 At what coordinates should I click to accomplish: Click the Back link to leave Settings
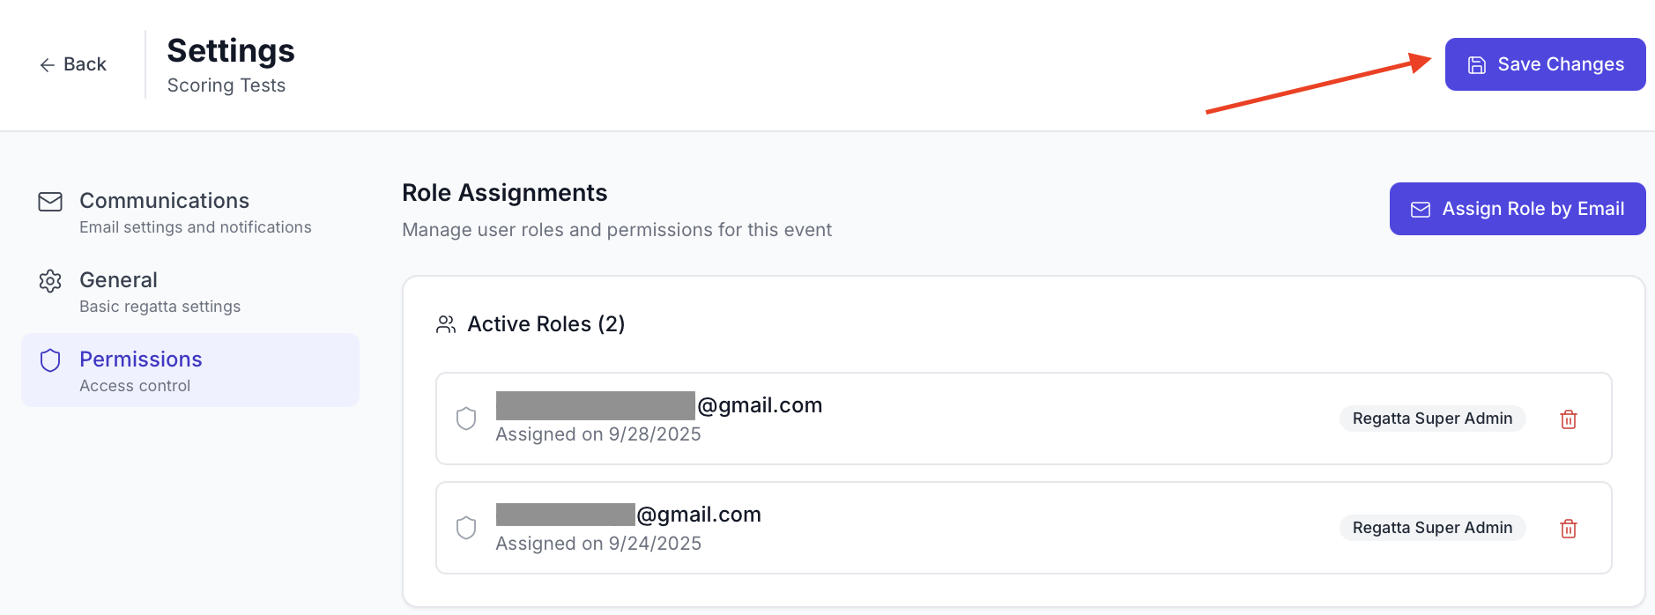(x=84, y=64)
